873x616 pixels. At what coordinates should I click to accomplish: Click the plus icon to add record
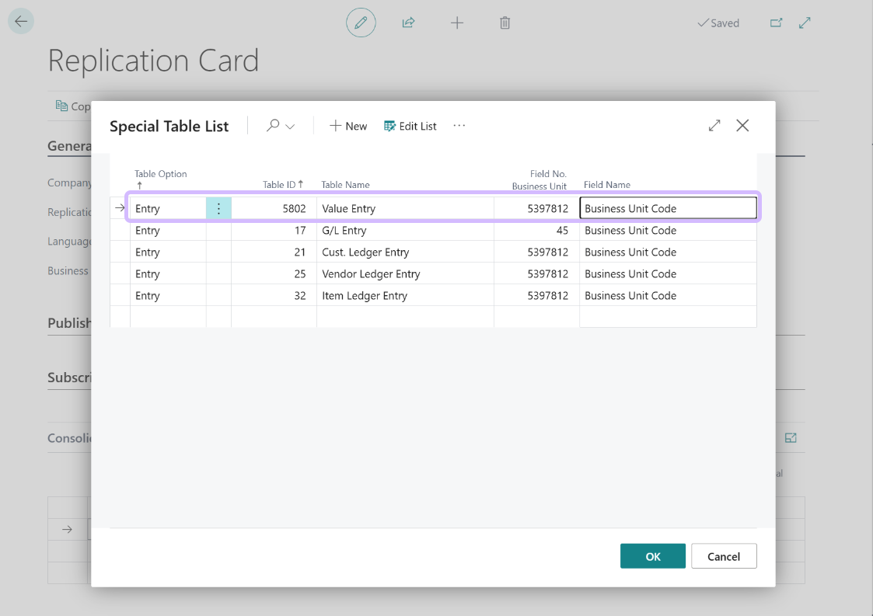(457, 23)
